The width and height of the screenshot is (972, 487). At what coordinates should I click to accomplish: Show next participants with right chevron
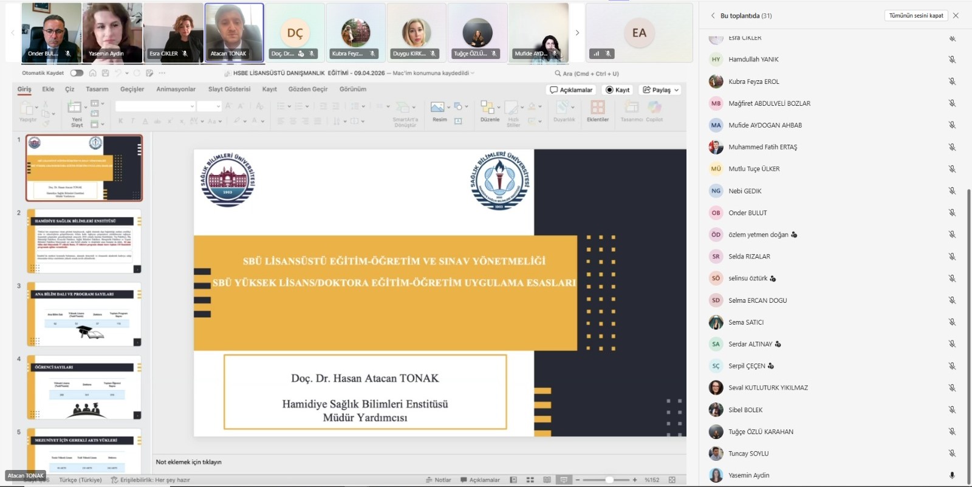[x=577, y=33]
